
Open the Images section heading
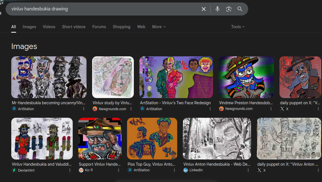click(24, 46)
